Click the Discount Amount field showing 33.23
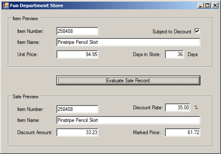The image size is (221, 154). click(x=77, y=132)
